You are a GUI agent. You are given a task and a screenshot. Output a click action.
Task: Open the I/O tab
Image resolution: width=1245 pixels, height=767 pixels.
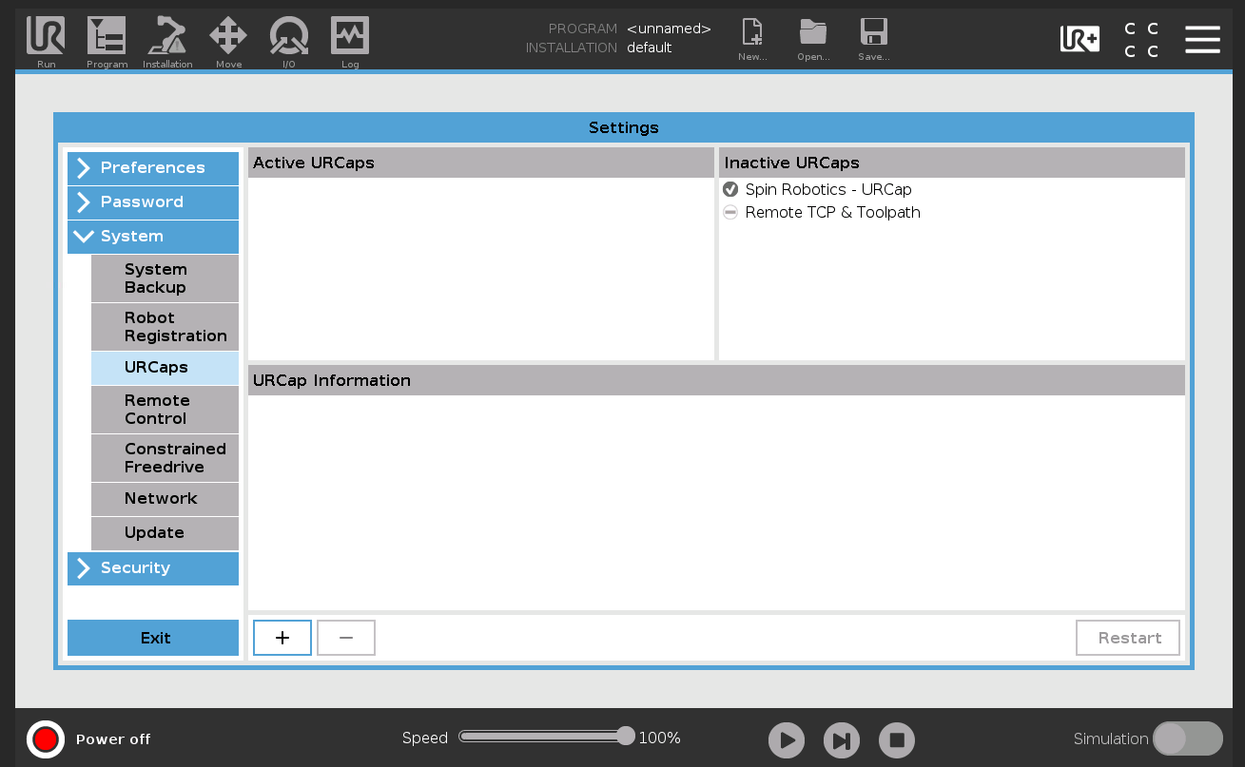coord(288,43)
